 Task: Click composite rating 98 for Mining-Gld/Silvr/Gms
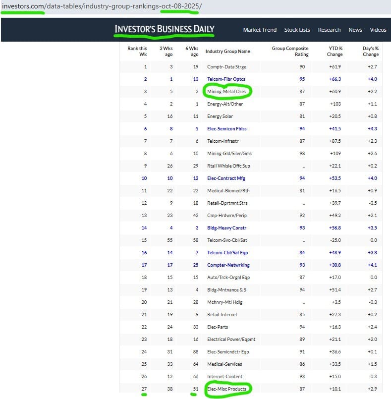(x=302, y=154)
